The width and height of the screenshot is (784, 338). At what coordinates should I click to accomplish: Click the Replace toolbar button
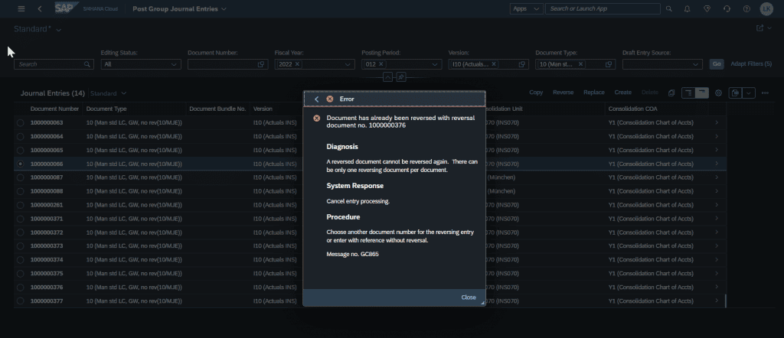tap(594, 93)
